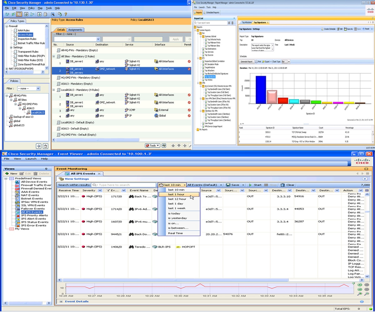Open the Help question mark icon in Security Manager
This screenshot has height=312, width=375.
tap(66, 14)
